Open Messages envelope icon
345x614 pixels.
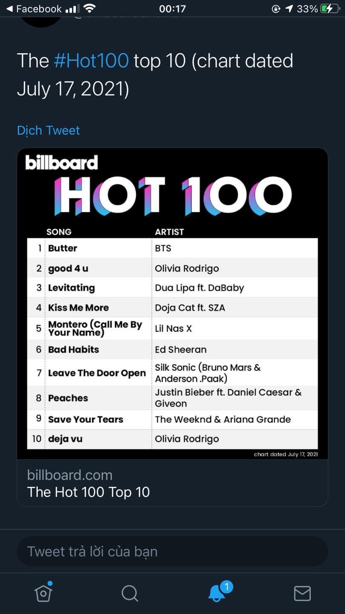pos(302,593)
